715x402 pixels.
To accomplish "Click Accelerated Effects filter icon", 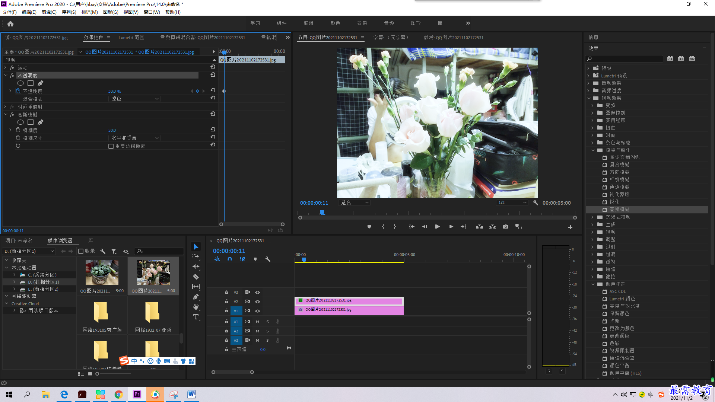I will point(670,59).
